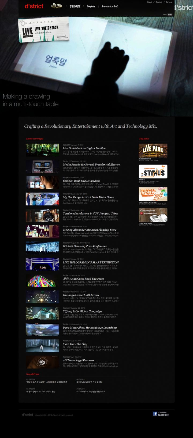The height and width of the screenshot is (438, 193).
Task: Open CGV Jiangtai China thumbnail
Action: pos(42,215)
